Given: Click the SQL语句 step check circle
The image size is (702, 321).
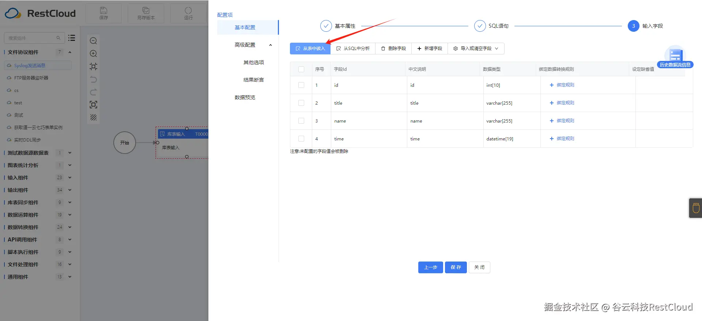Looking at the screenshot, I should point(480,26).
